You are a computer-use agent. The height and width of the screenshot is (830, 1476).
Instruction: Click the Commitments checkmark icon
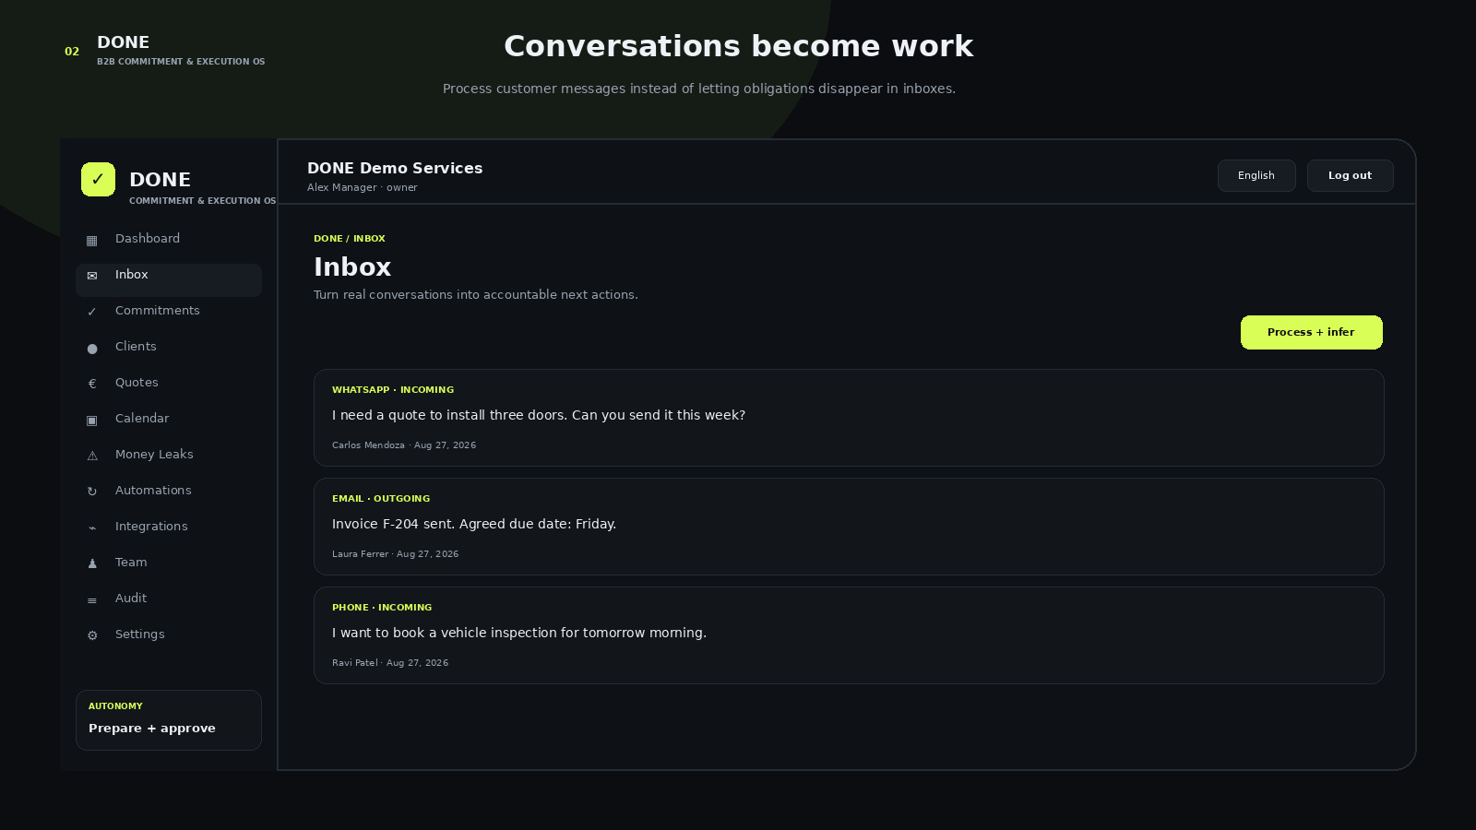click(92, 312)
